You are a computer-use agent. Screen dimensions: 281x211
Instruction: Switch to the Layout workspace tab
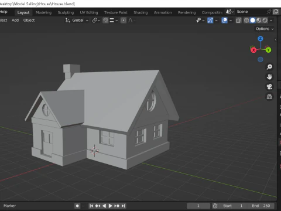[x=23, y=12]
